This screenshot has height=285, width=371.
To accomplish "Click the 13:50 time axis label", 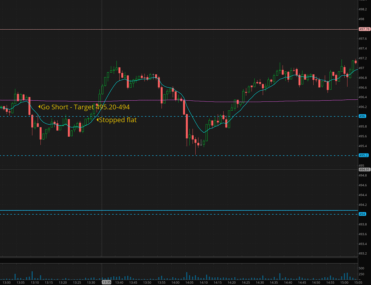I will tap(147, 282).
